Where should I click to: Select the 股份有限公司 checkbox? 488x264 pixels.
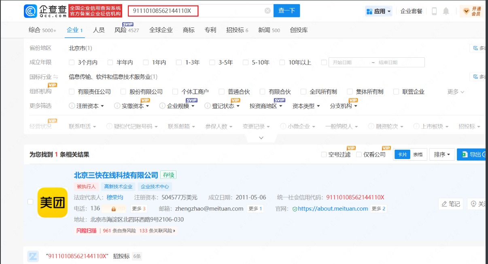pyautogui.click(x=123, y=92)
